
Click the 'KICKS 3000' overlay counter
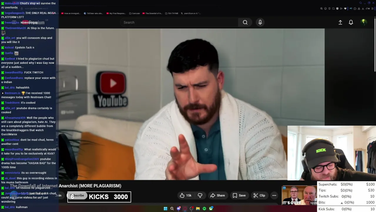point(99,197)
